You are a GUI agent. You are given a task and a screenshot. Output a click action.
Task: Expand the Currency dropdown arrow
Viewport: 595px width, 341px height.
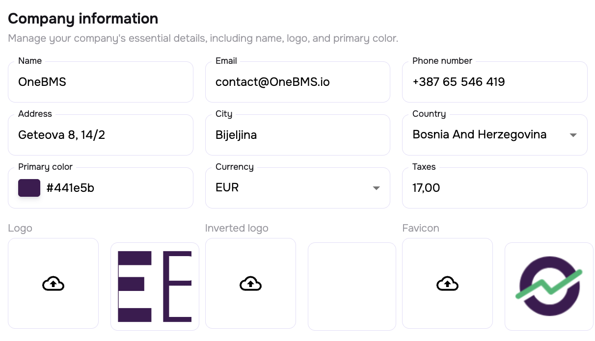point(376,188)
